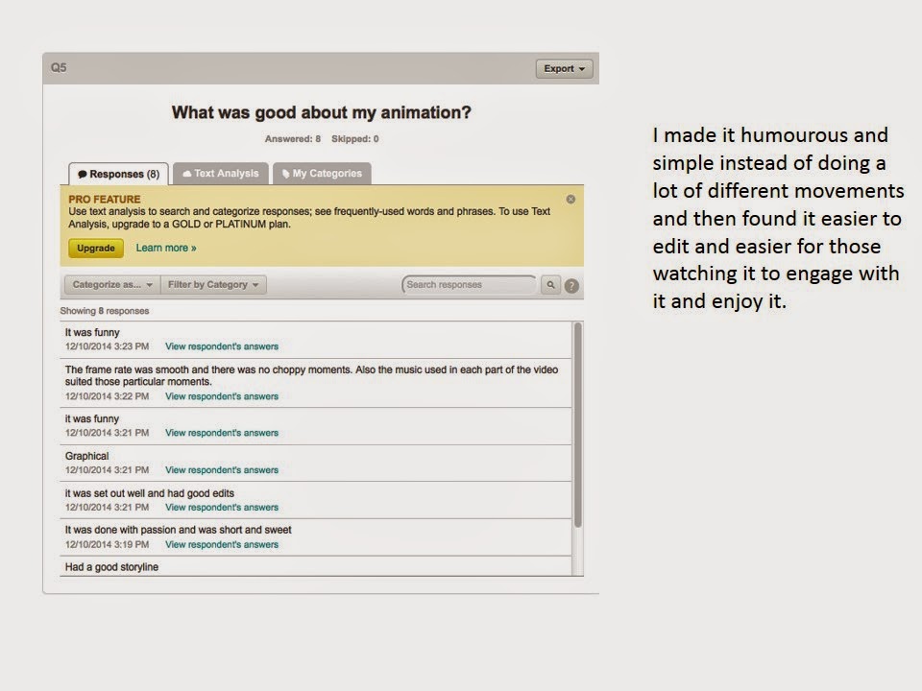
Task: Click the frame rate response text
Action: 311,375
